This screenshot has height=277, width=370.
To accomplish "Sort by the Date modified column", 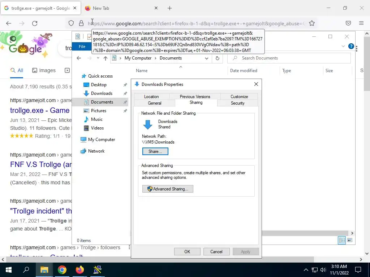I will click(244, 71).
